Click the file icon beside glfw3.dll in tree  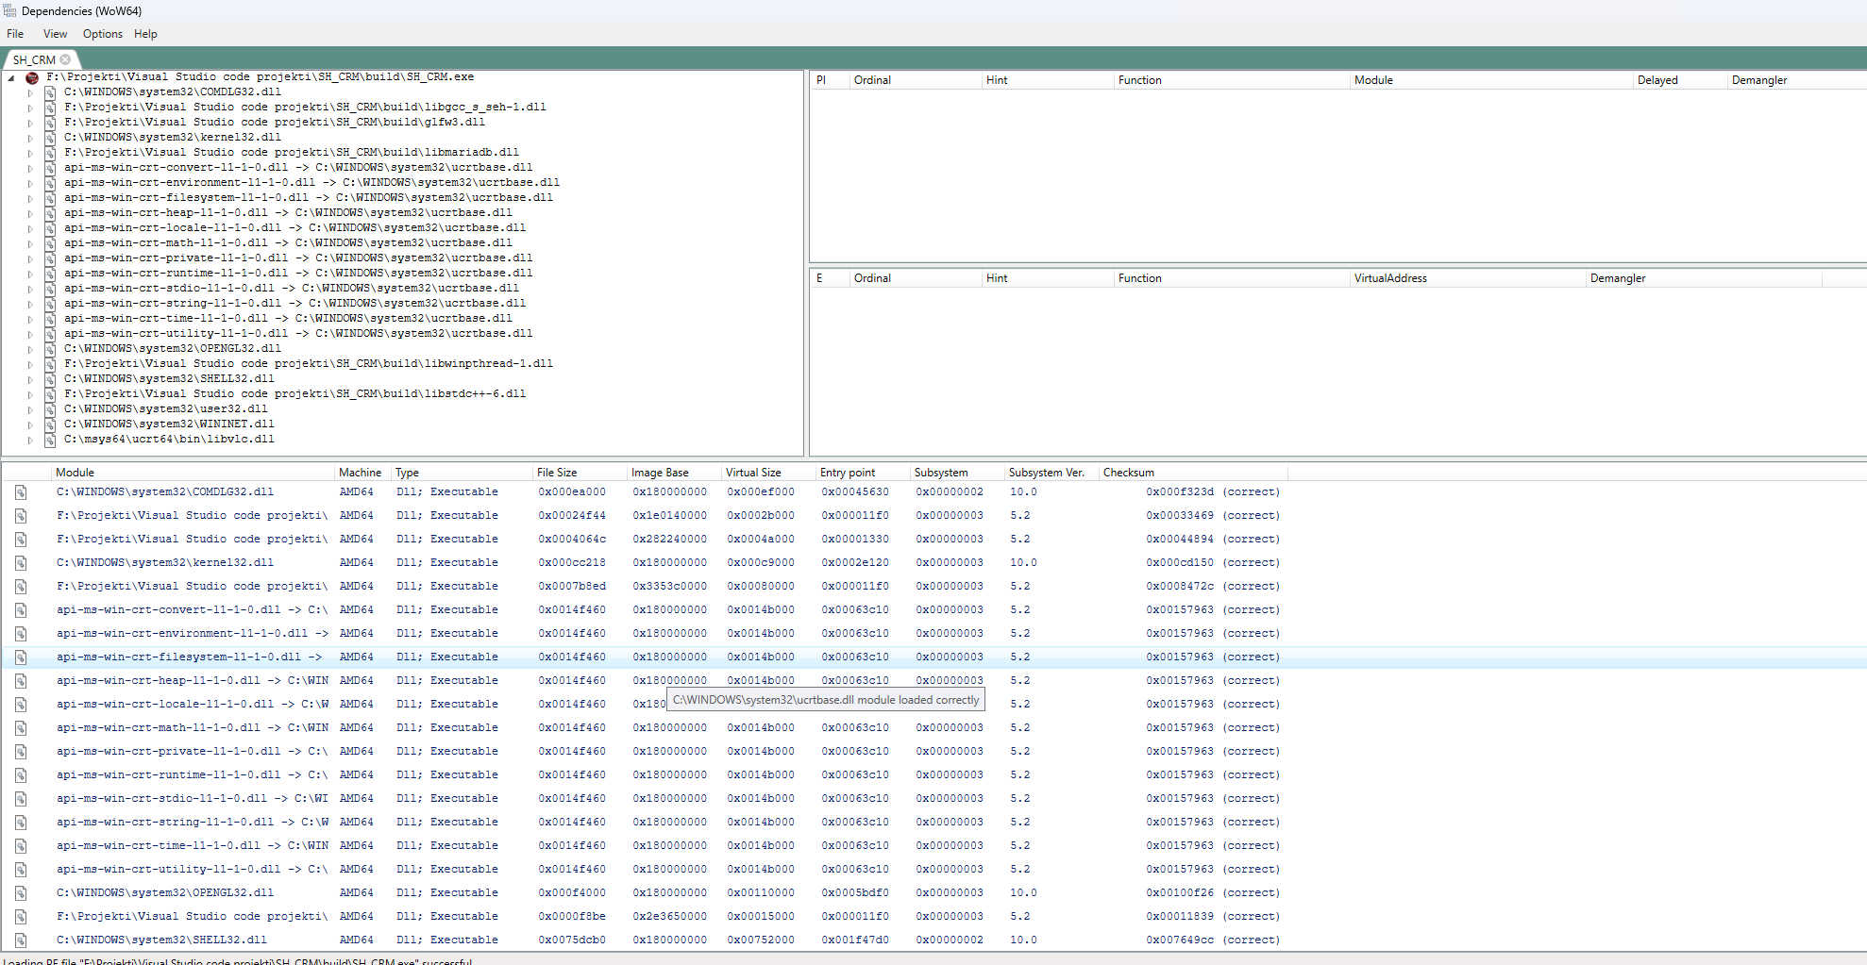coord(50,123)
